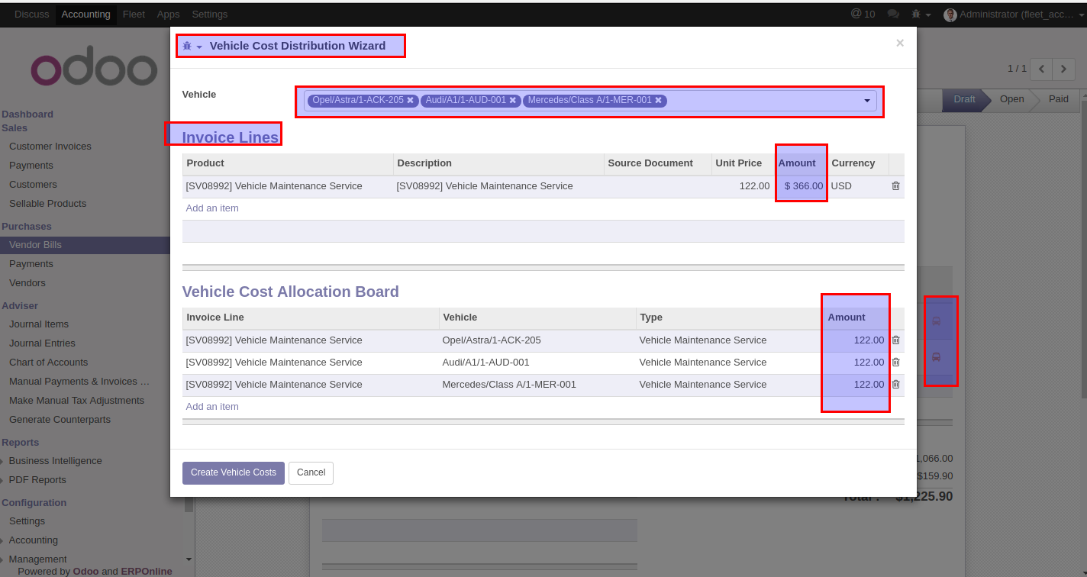Add an item to Invoice Lines
This screenshot has height=577, width=1087.
[x=212, y=208]
